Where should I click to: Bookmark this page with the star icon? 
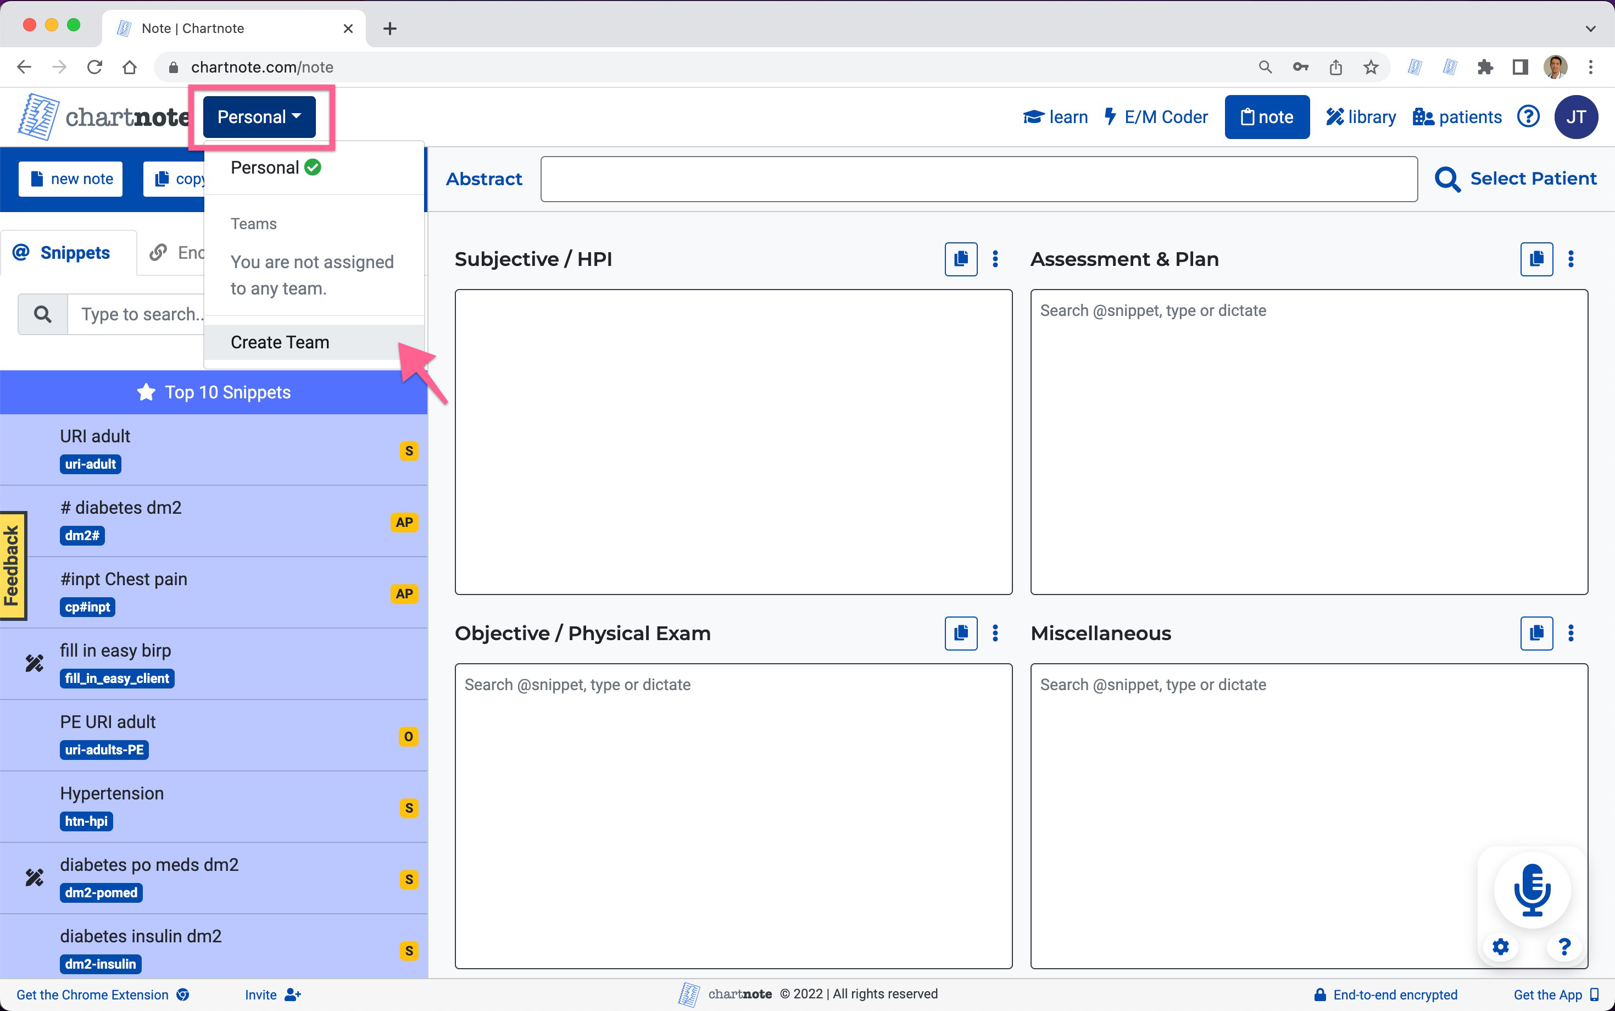1371,67
